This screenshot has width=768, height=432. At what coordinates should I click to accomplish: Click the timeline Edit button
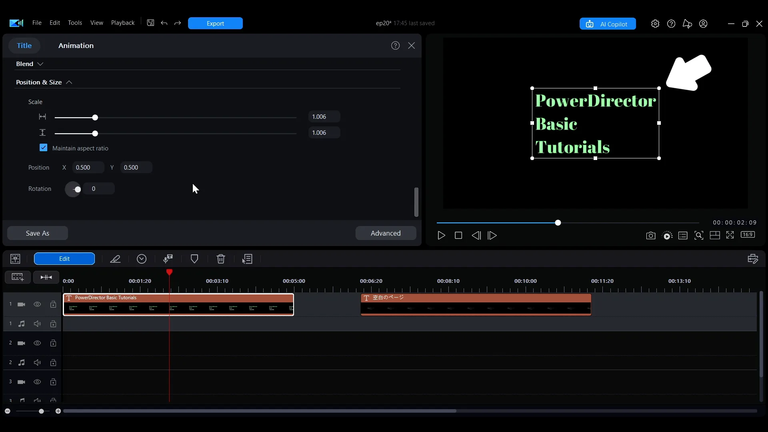click(64, 259)
